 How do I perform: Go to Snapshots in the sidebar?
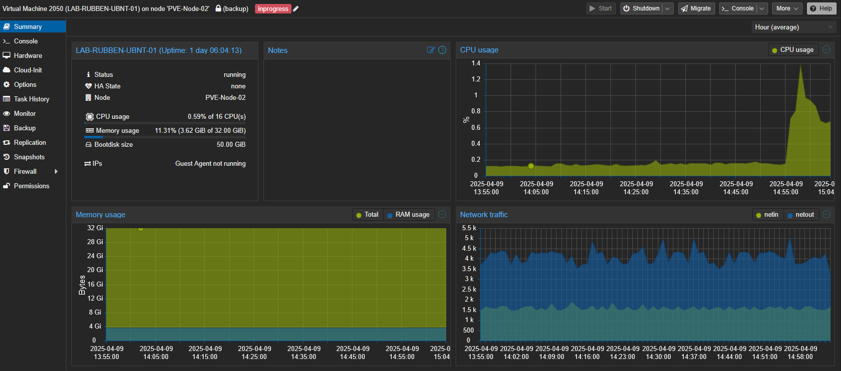[29, 157]
